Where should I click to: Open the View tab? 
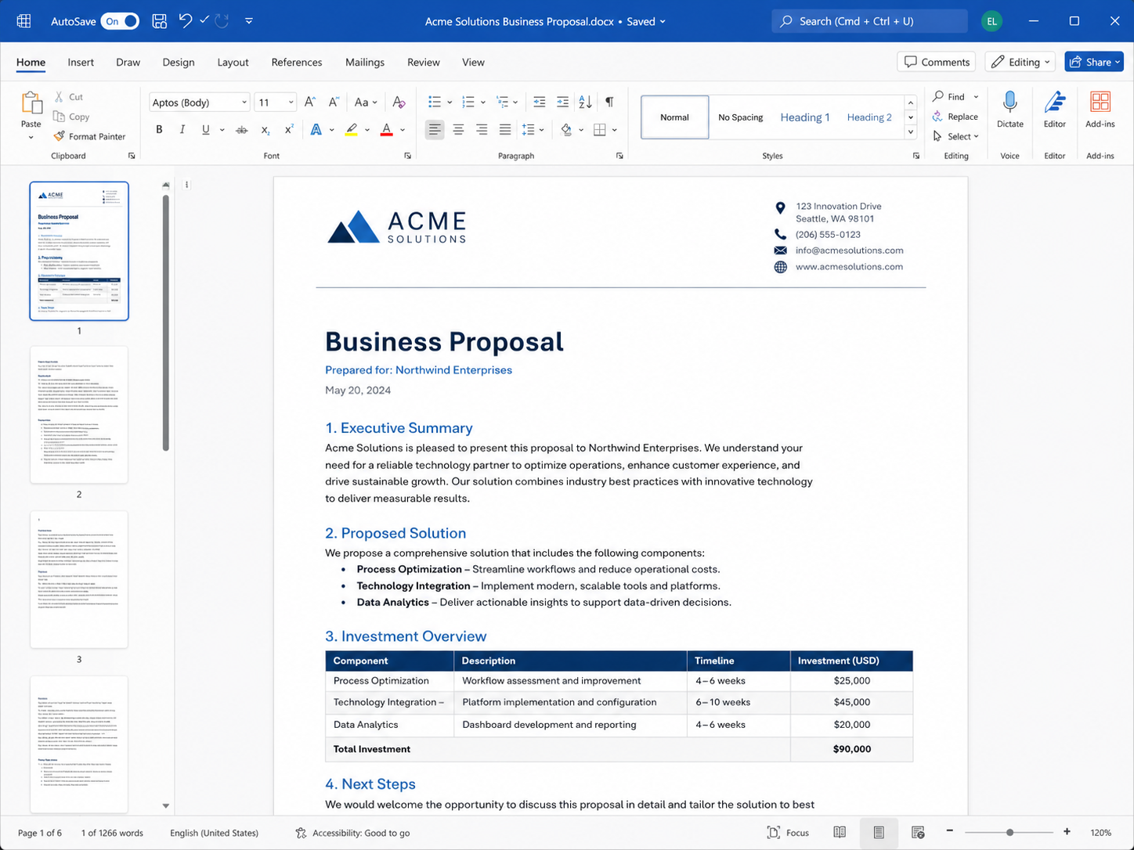pyautogui.click(x=473, y=62)
